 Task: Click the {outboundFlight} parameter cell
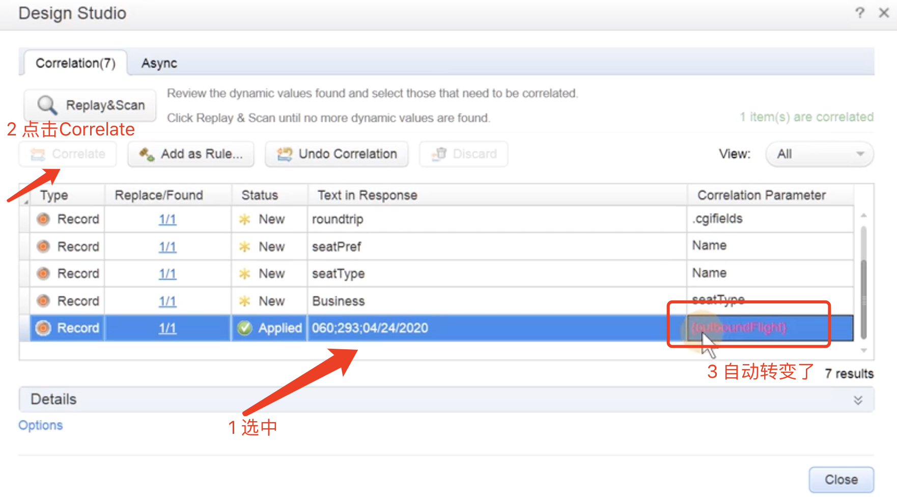770,328
